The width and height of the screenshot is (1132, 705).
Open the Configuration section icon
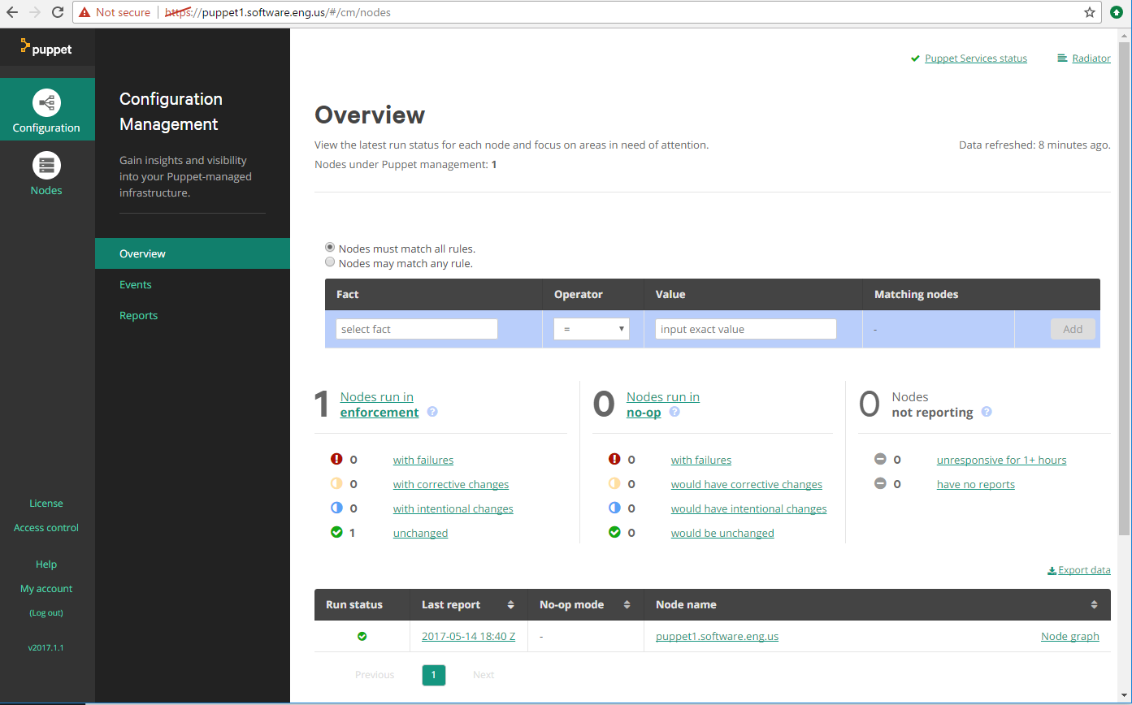pyautogui.click(x=46, y=103)
